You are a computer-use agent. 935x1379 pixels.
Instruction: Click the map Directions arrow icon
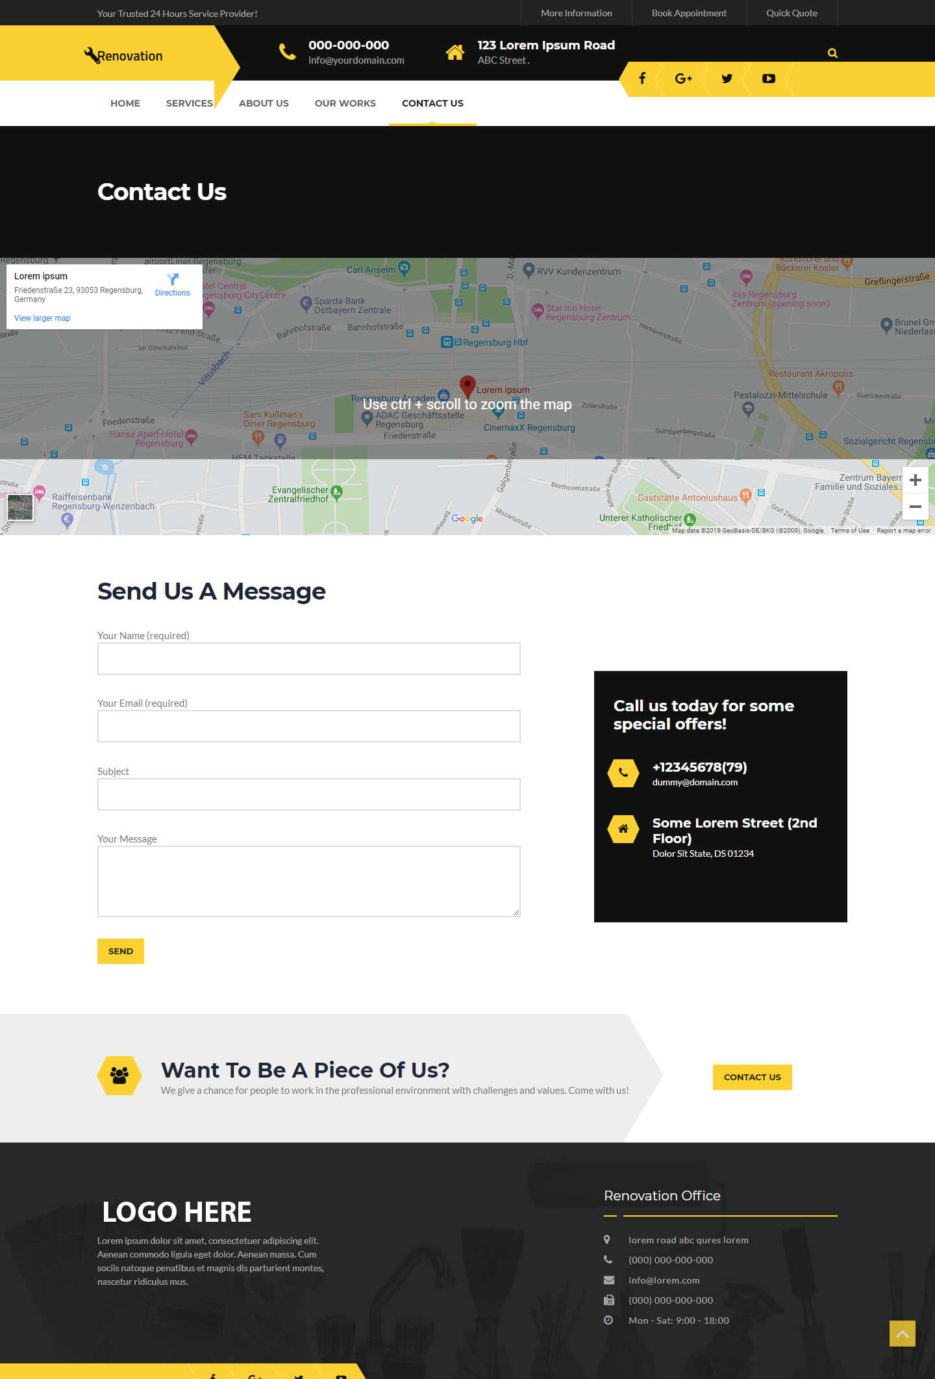[x=173, y=279]
